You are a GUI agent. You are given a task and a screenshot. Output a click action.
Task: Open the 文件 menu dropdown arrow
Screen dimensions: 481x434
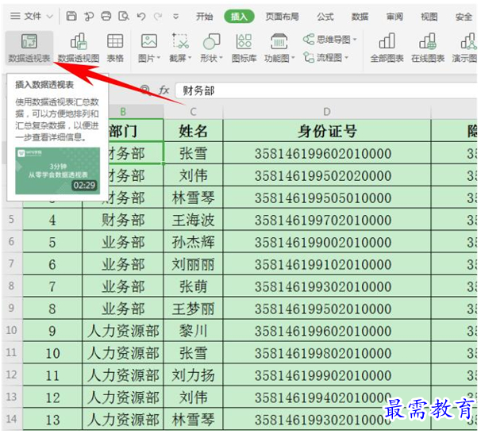click(50, 16)
